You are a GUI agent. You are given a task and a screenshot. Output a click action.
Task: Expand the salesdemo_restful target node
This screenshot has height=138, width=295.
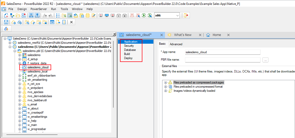10,43
